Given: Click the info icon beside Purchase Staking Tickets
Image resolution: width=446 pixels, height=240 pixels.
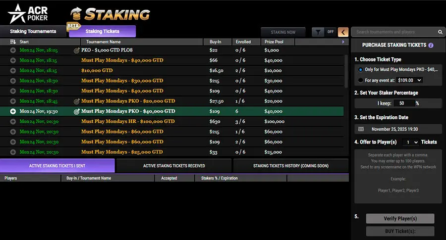Looking at the screenshot, I should click(431, 45).
